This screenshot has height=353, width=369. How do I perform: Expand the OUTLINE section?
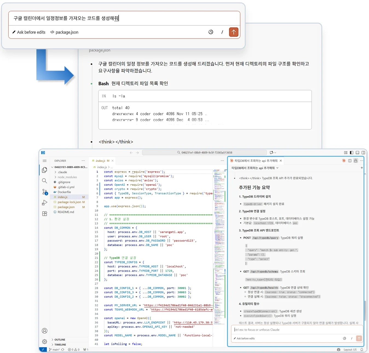[60, 340]
